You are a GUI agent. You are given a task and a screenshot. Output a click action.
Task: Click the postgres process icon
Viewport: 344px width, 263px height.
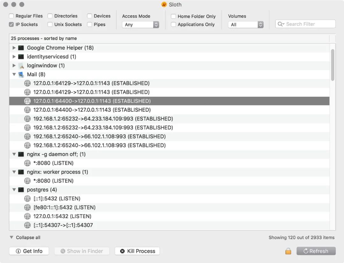pos(21,190)
